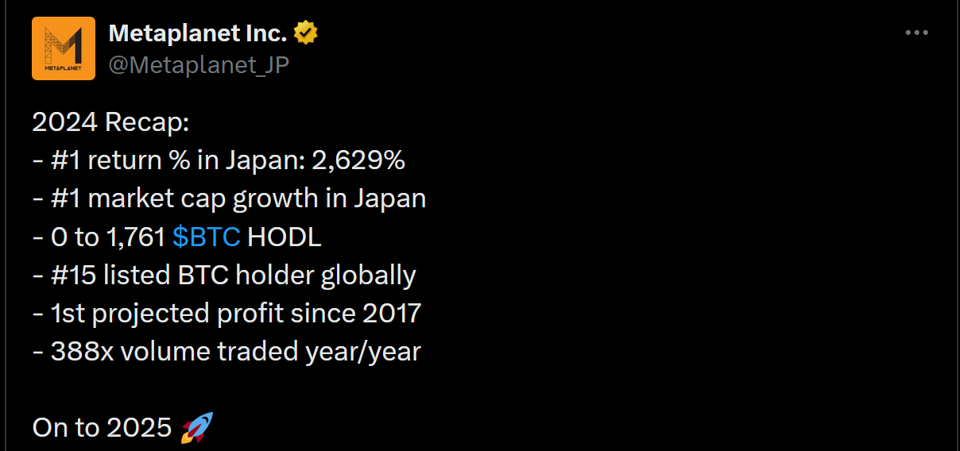Image resolution: width=960 pixels, height=451 pixels.
Task: Click the word HODL
Action: (x=285, y=237)
